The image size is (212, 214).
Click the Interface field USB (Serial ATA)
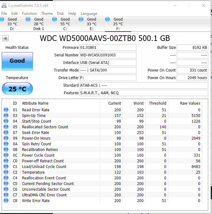coord(108,63)
